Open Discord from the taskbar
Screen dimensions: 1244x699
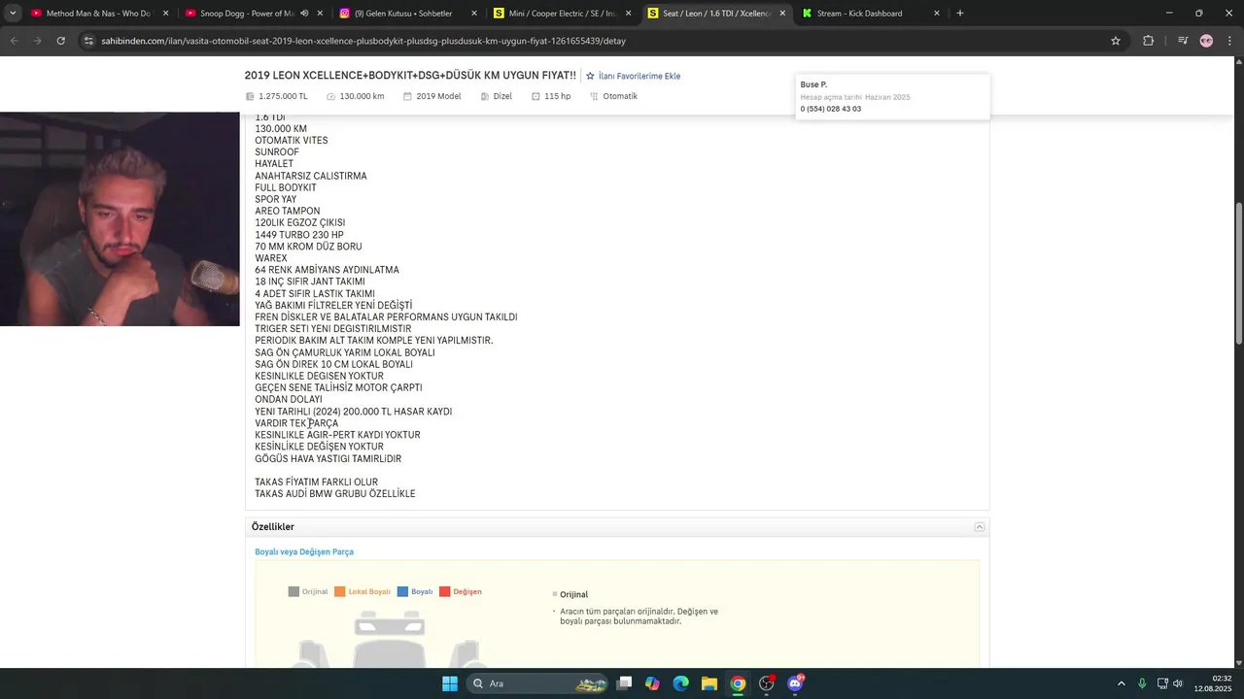(795, 683)
